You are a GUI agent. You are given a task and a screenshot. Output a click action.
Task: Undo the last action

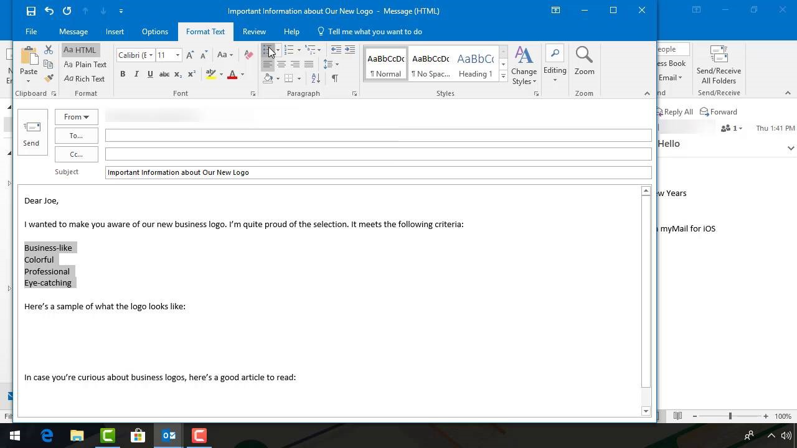click(x=49, y=11)
